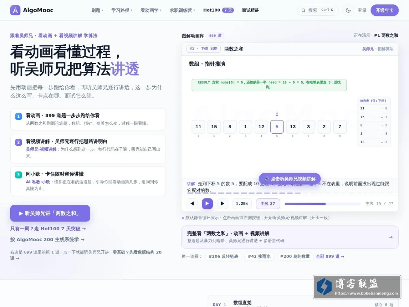Open 面试精讲 menu item
409x307 pixels.
click(x=250, y=10)
